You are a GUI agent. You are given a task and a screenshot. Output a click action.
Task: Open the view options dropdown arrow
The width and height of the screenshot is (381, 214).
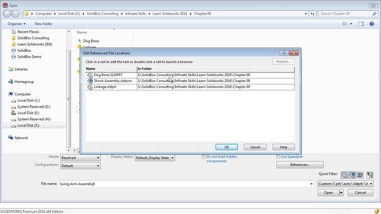click(x=351, y=24)
